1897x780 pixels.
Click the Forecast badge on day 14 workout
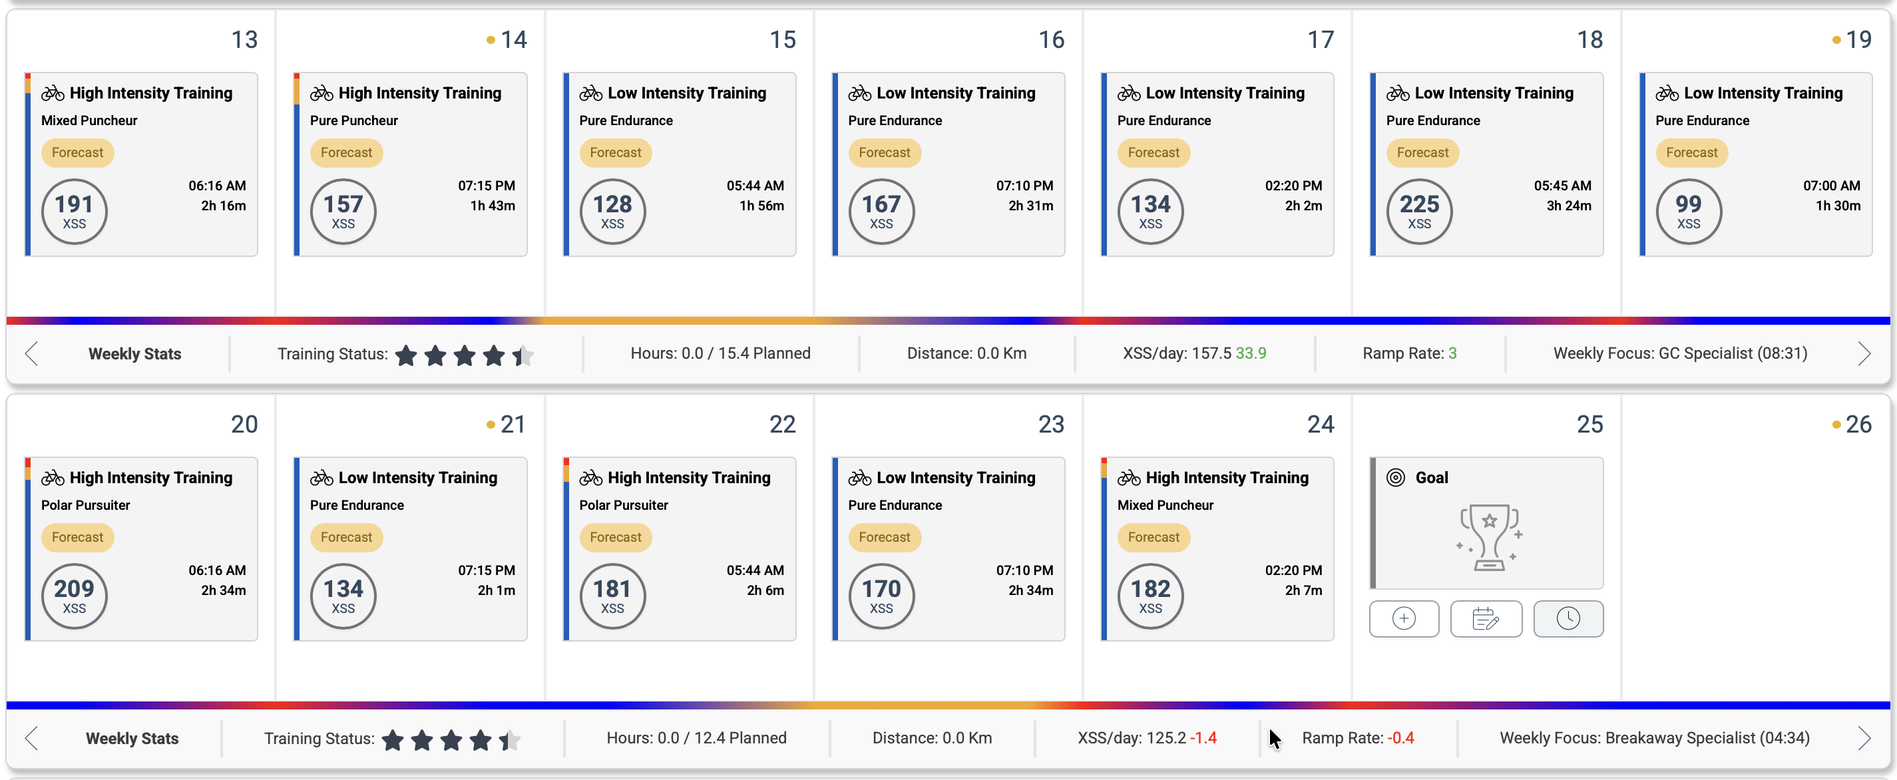coord(346,152)
